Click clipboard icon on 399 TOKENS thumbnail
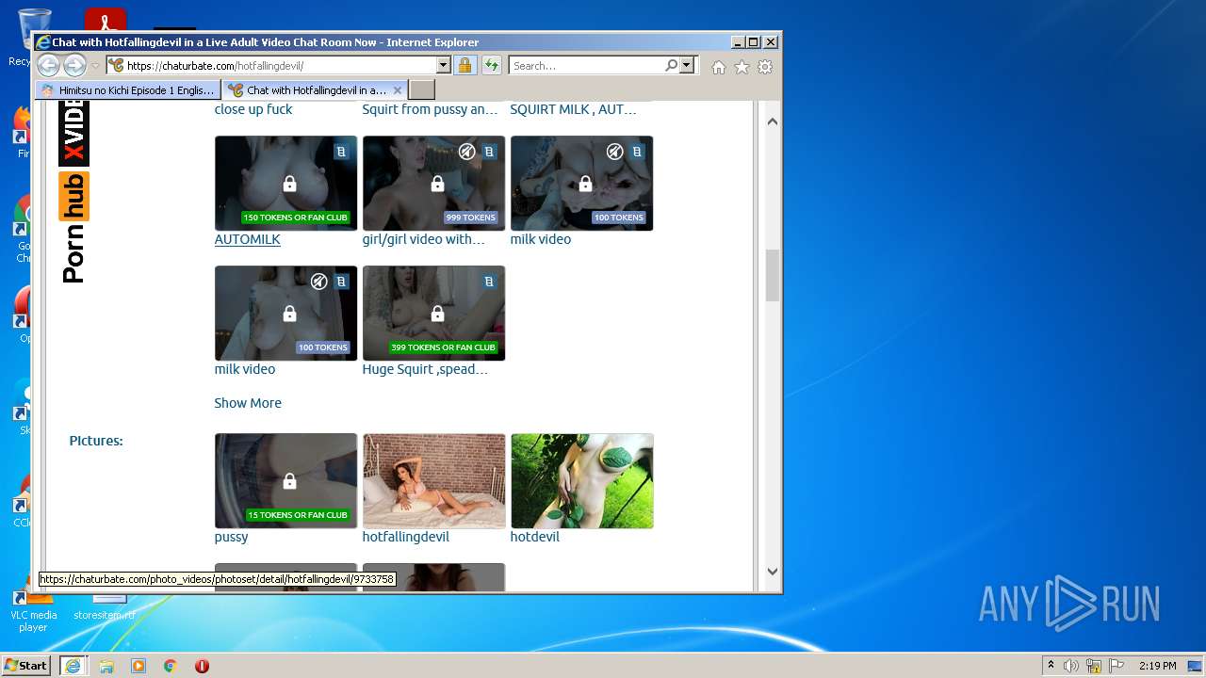This screenshot has width=1206, height=678. [x=489, y=282]
